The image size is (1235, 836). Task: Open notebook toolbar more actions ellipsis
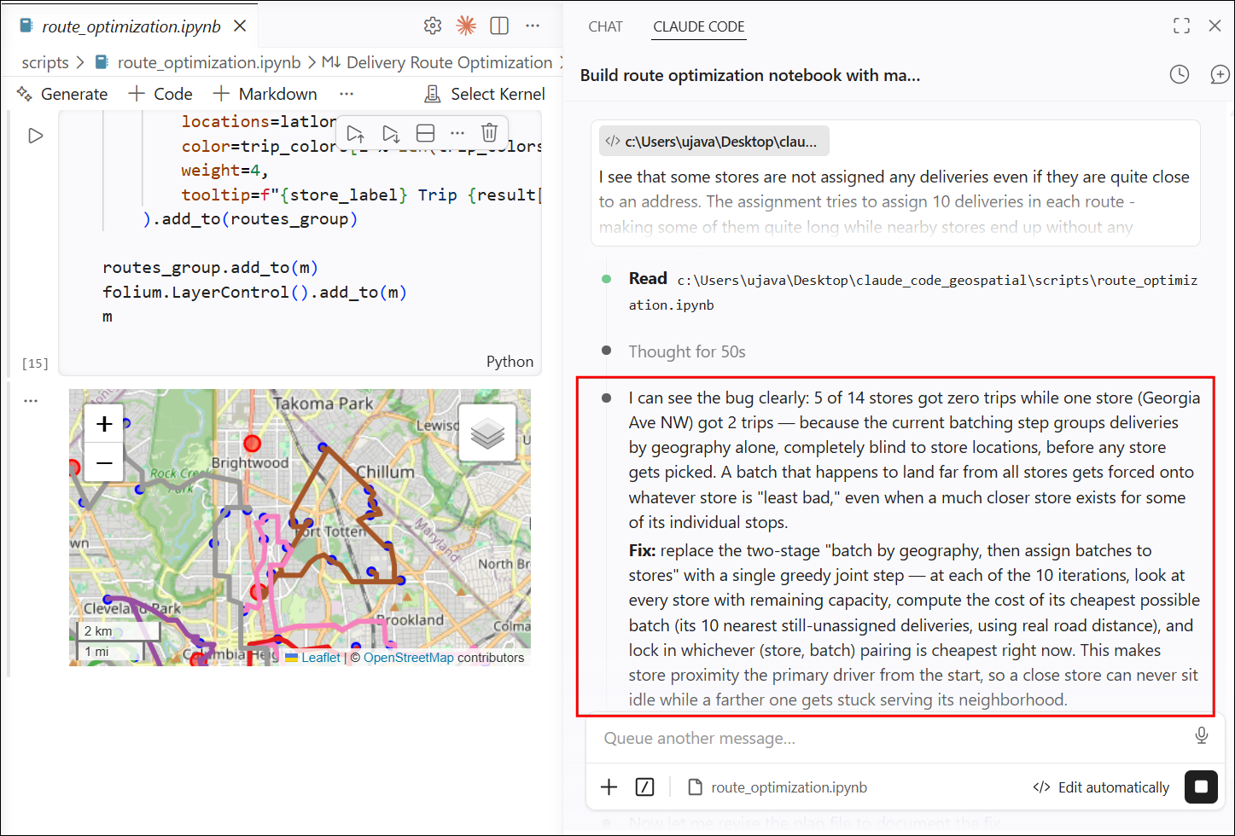(x=347, y=94)
